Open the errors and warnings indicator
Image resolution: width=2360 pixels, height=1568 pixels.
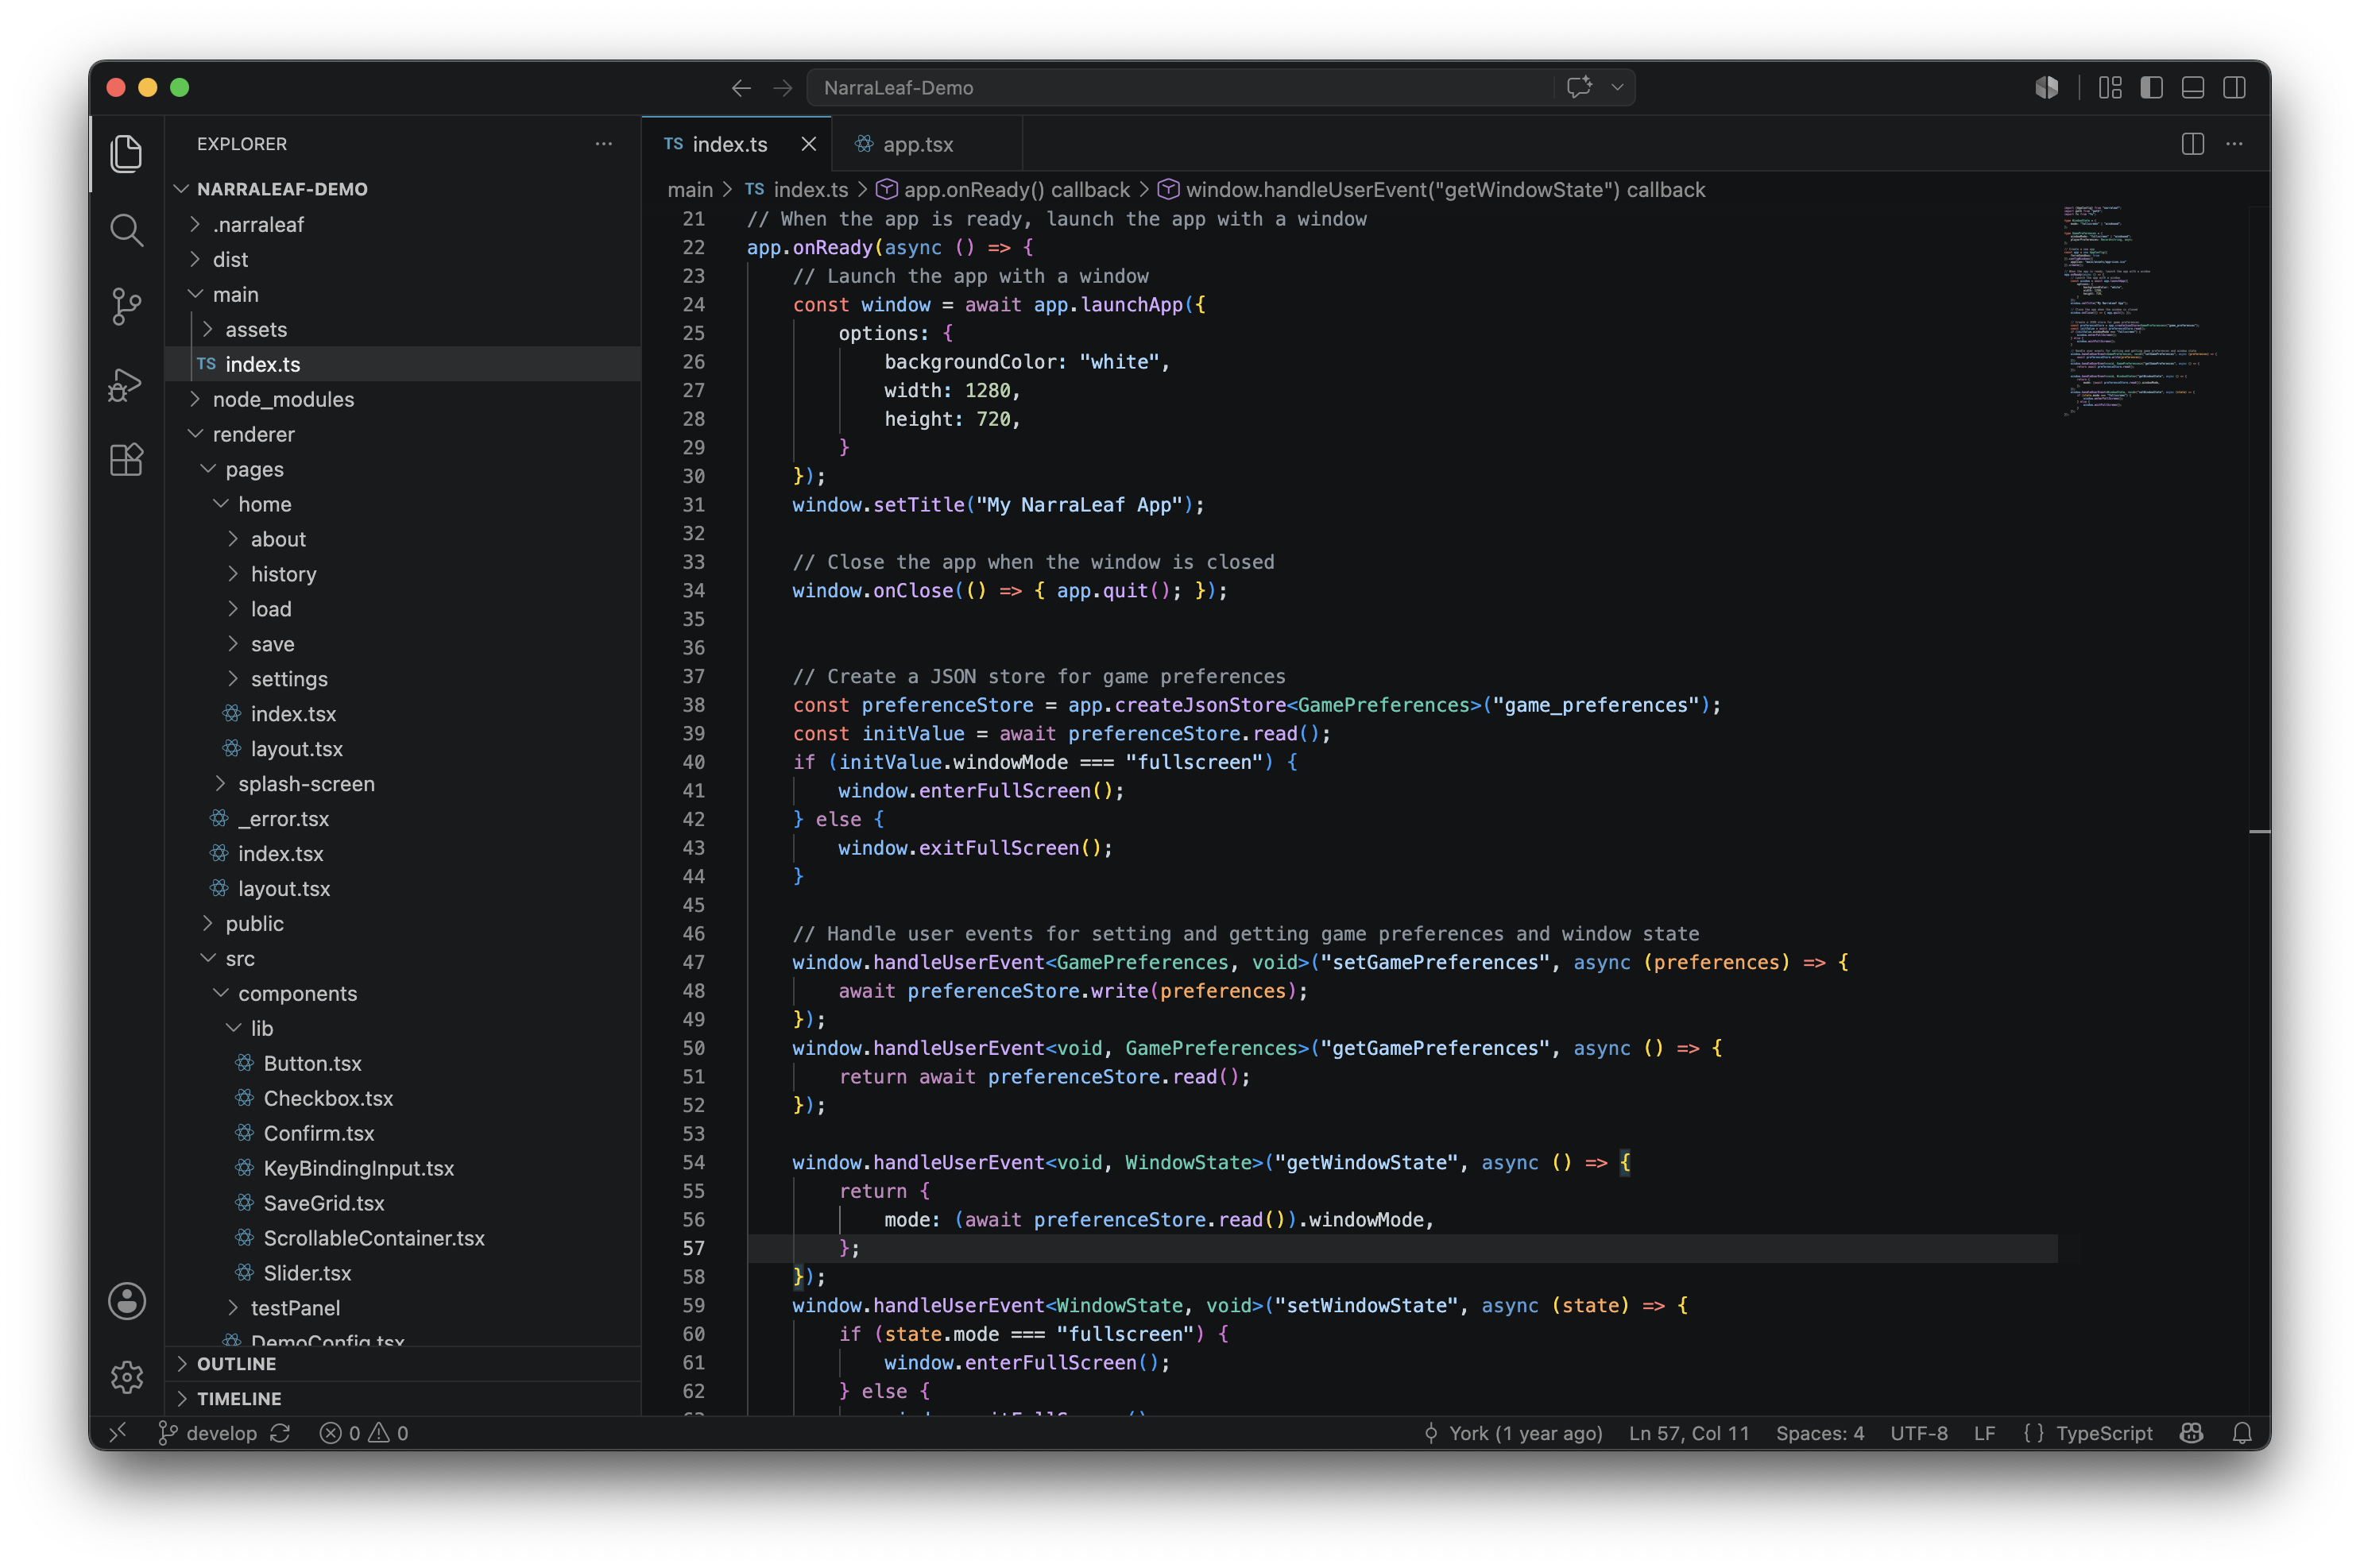(364, 1433)
